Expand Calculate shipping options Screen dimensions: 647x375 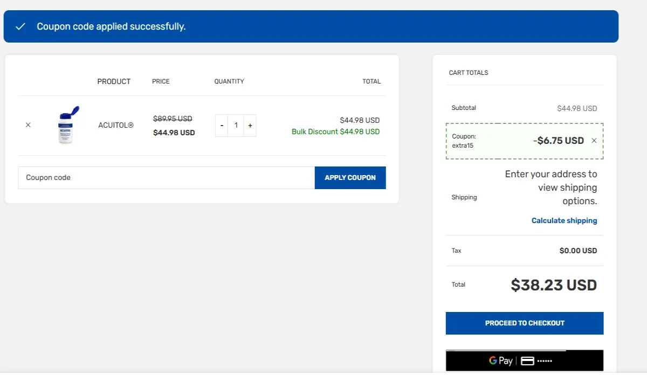click(564, 220)
